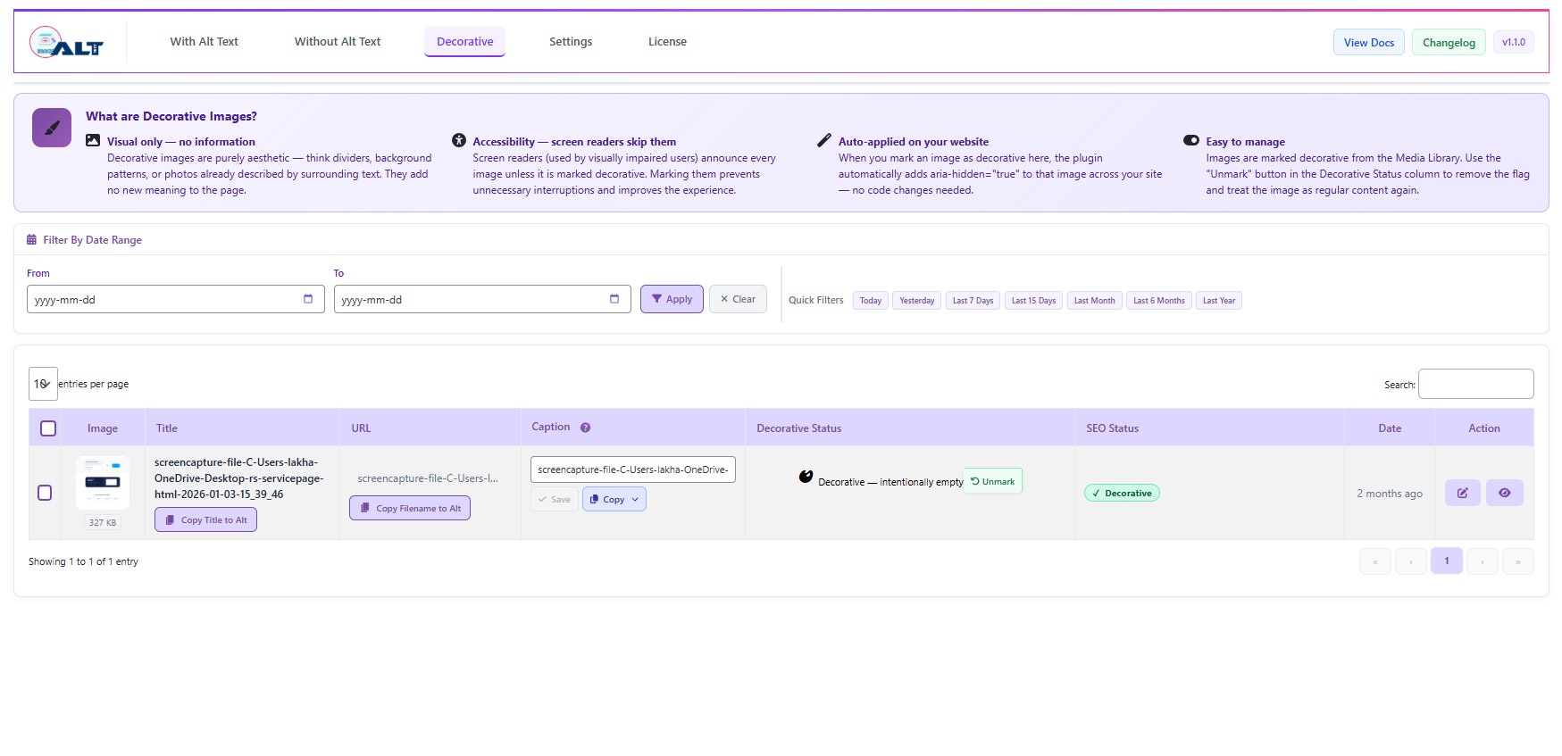Select the Last Year quick filter

[1218, 301]
